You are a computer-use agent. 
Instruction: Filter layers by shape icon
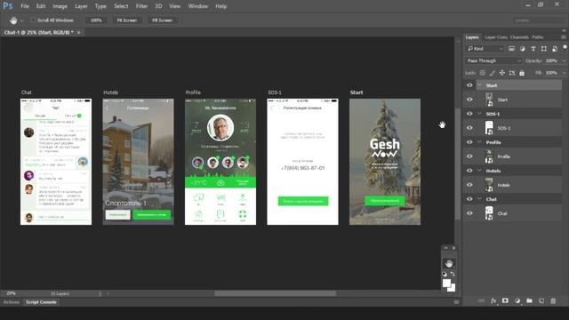543,49
